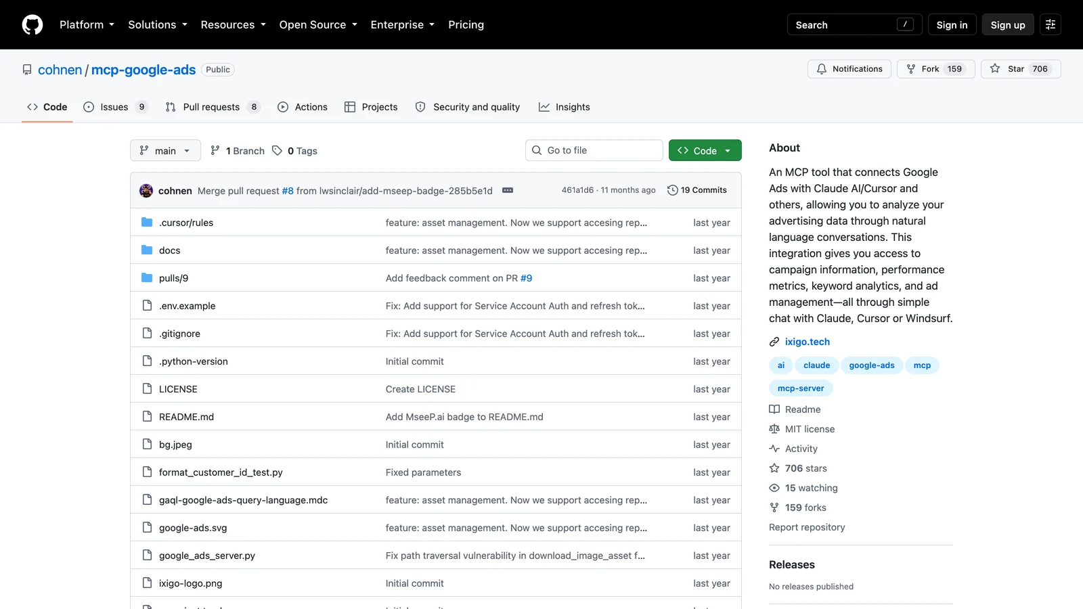Open the mcp-google-ads repository link

coord(143,70)
